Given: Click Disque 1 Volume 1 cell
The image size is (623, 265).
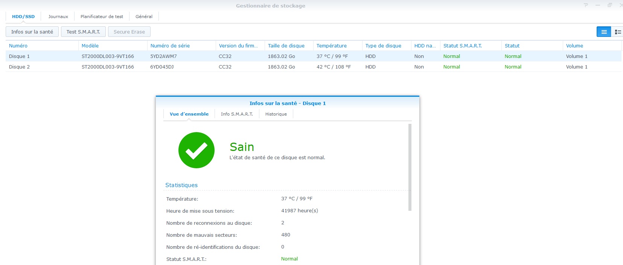Looking at the screenshot, I should (x=576, y=56).
